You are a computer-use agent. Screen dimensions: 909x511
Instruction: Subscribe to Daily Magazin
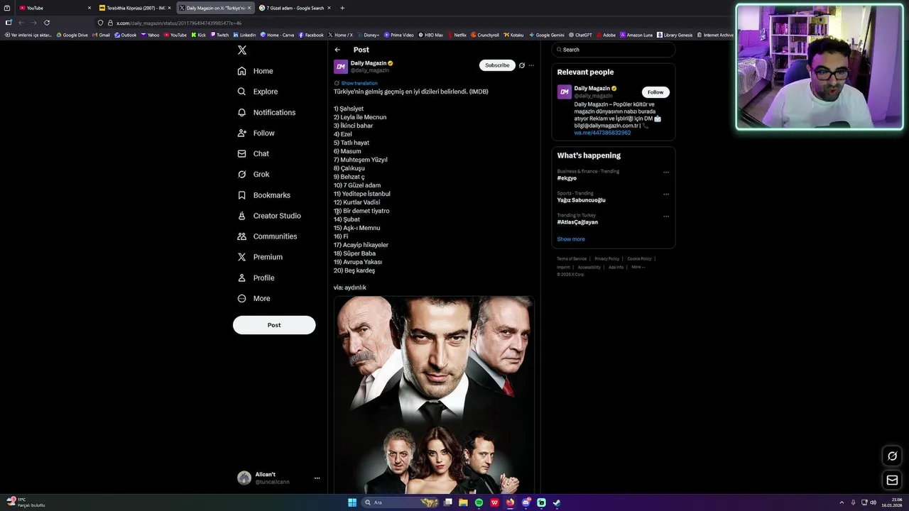(x=497, y=65)
